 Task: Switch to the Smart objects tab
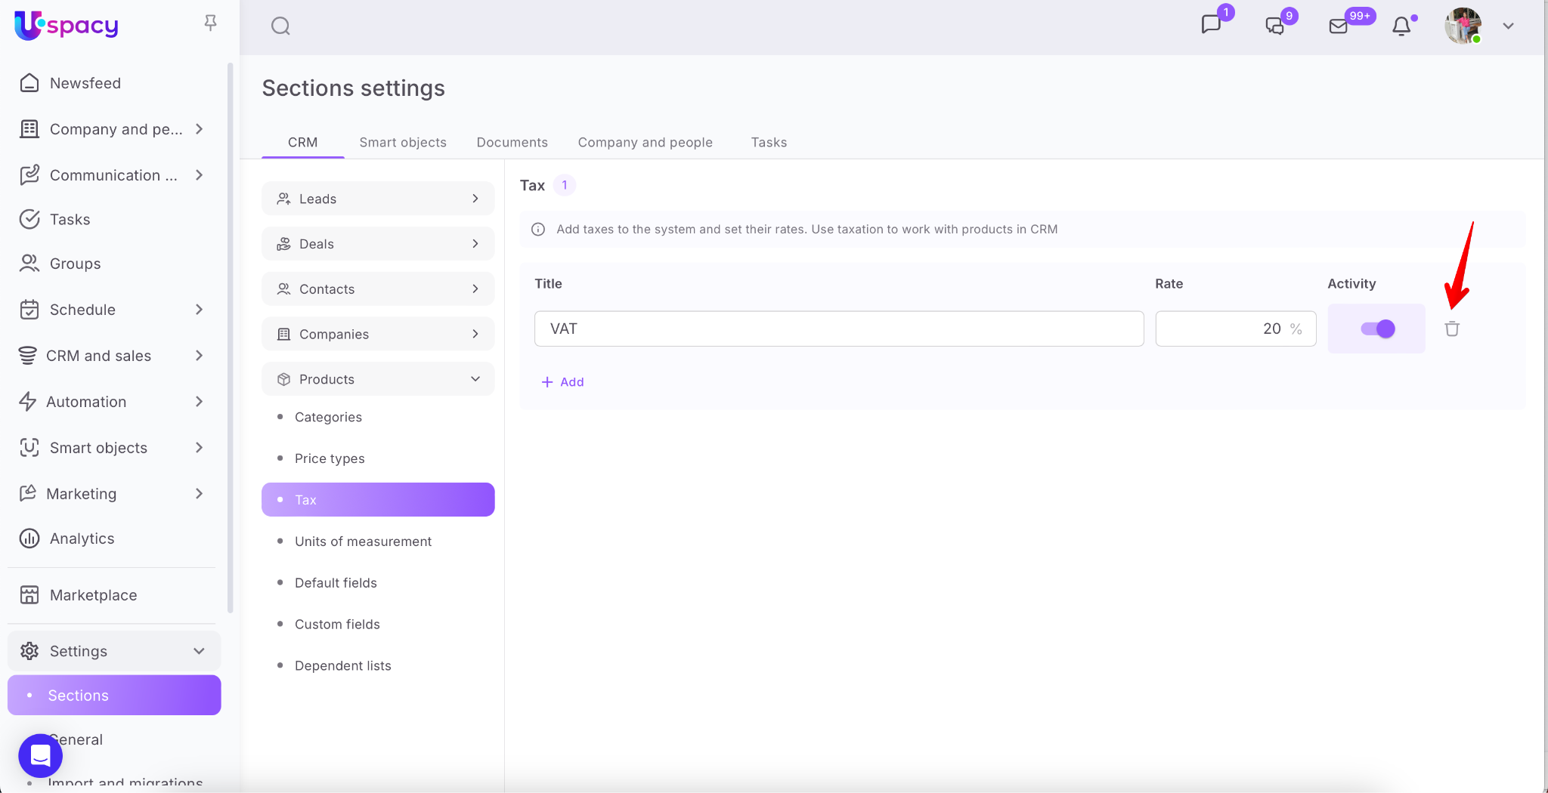(402, 142)
